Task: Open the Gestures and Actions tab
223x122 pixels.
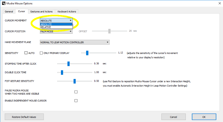Action: coord(41,12)
